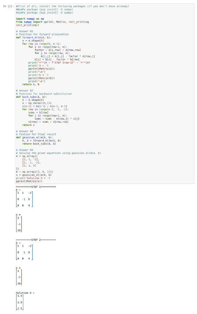Click the 3.5 value in solution vector
Screen dimensions: 197x314
pyautogui.click(x=20, y=296)
